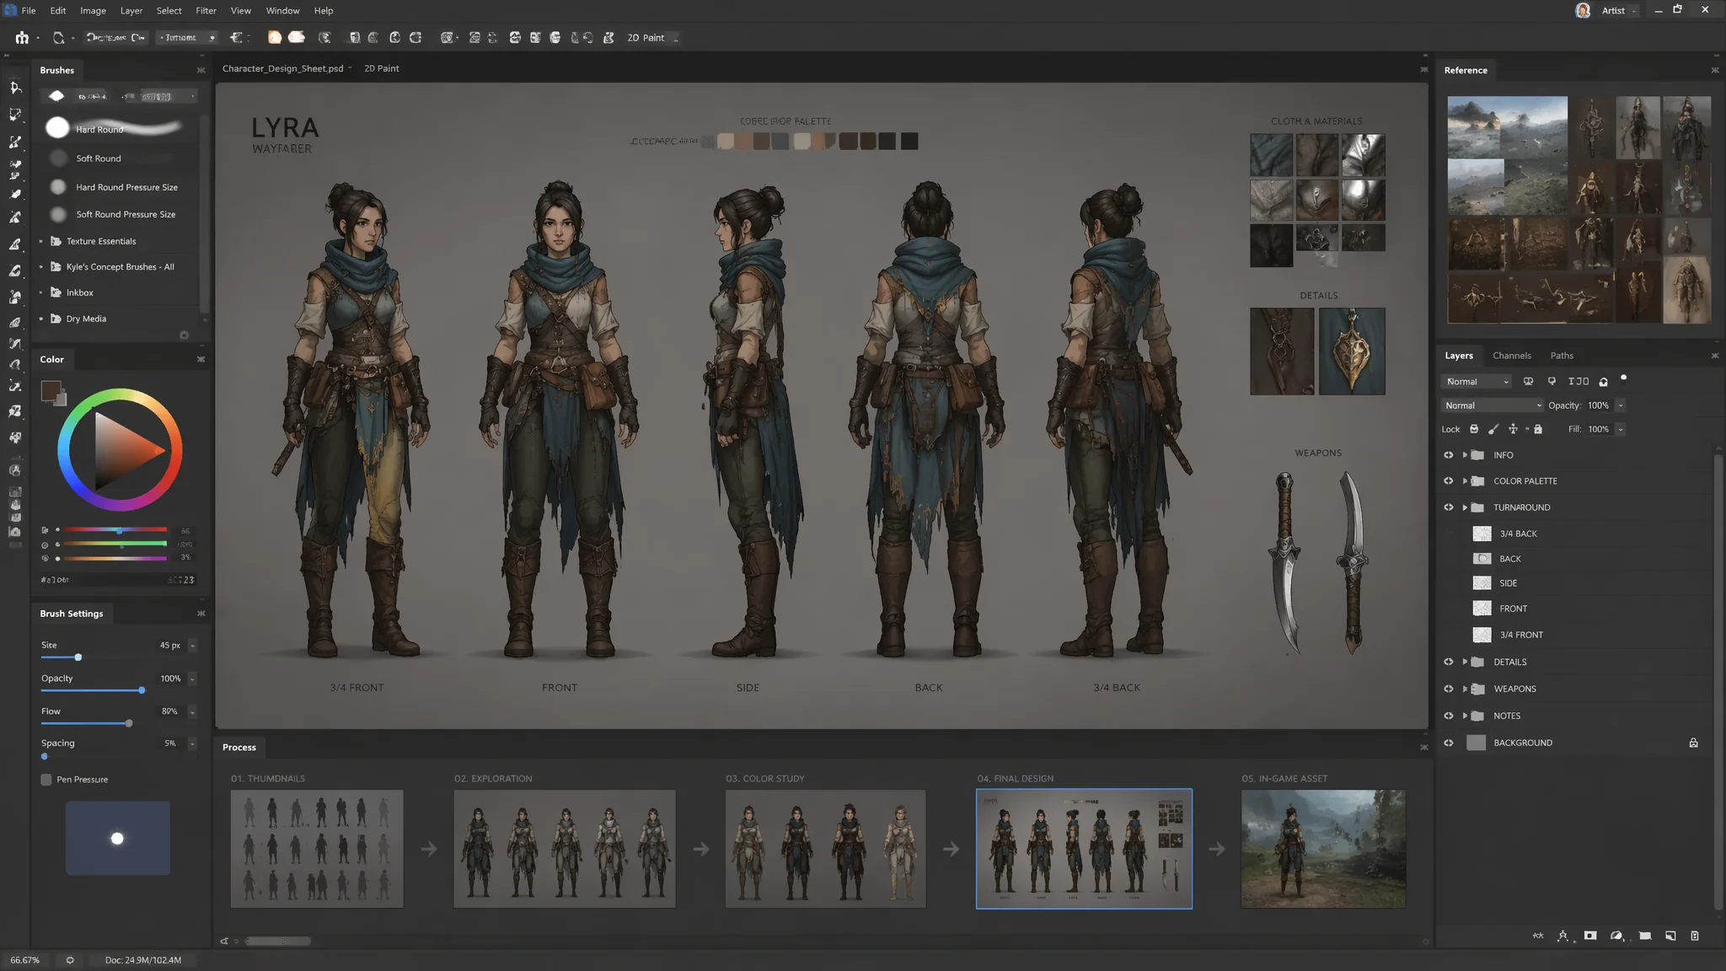1726x971 pixels.
Task: Switch to the Channels tab
Action: 1511,356
